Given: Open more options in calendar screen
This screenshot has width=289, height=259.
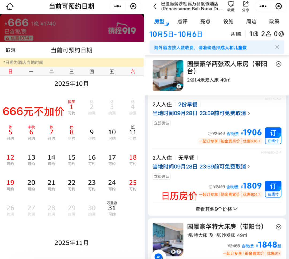Looking at the screenshot, I should [x=117, y=6].
